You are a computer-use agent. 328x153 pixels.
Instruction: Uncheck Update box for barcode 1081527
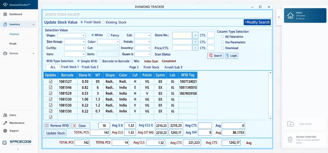click(x=50, y=82)
